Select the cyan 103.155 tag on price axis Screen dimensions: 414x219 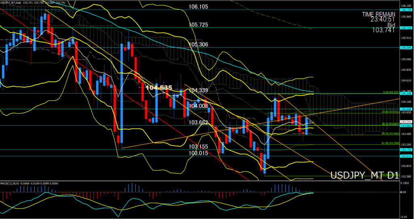click(406, 149)
